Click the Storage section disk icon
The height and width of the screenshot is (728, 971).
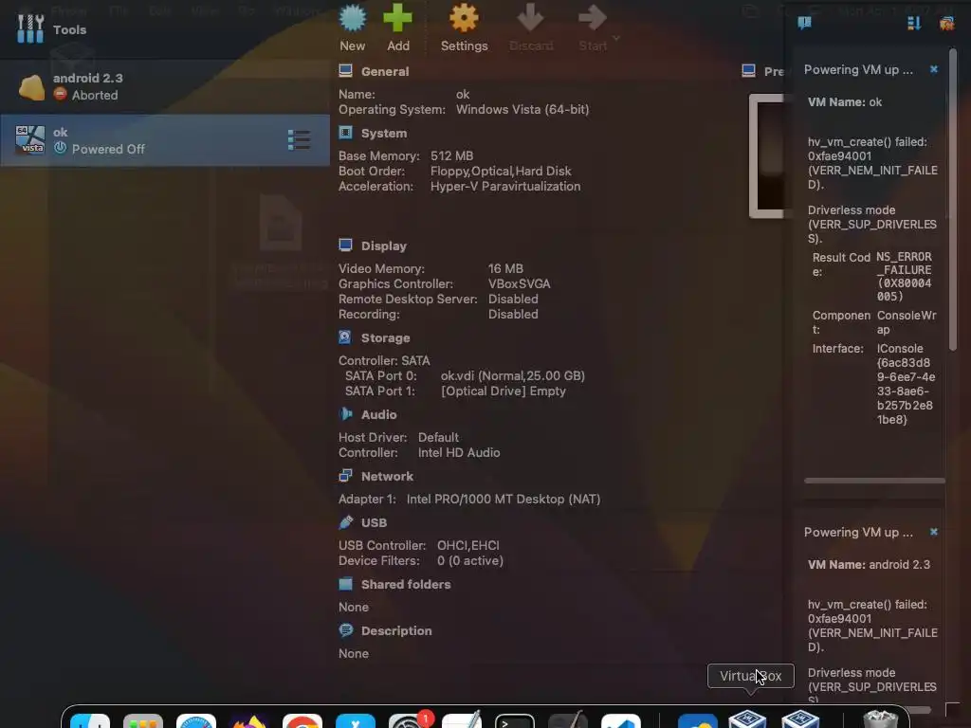click(345, 337)
